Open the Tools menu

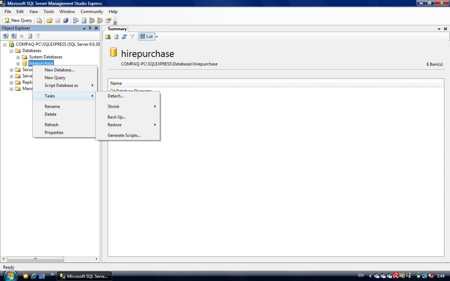click(49, 12)
